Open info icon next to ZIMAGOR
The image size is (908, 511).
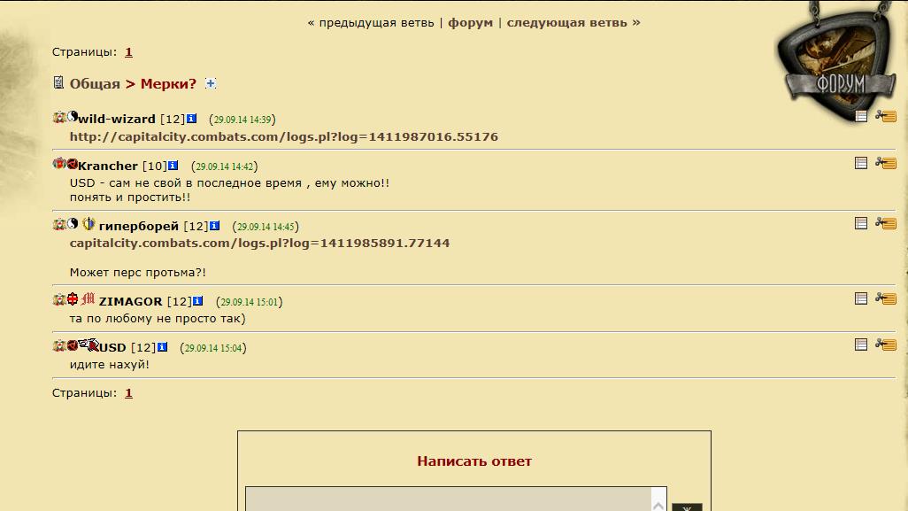pos(197,301)
